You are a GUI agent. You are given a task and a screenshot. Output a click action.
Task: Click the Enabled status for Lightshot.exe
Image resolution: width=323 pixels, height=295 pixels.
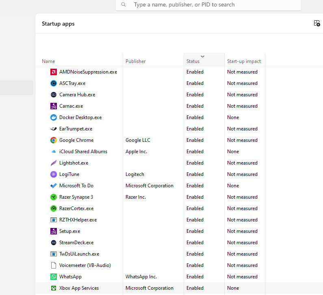coord(195,163)
